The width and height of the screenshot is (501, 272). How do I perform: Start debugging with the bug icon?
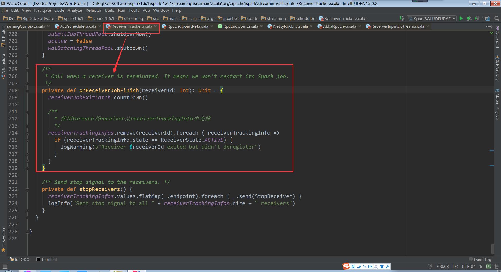point(469,18)
